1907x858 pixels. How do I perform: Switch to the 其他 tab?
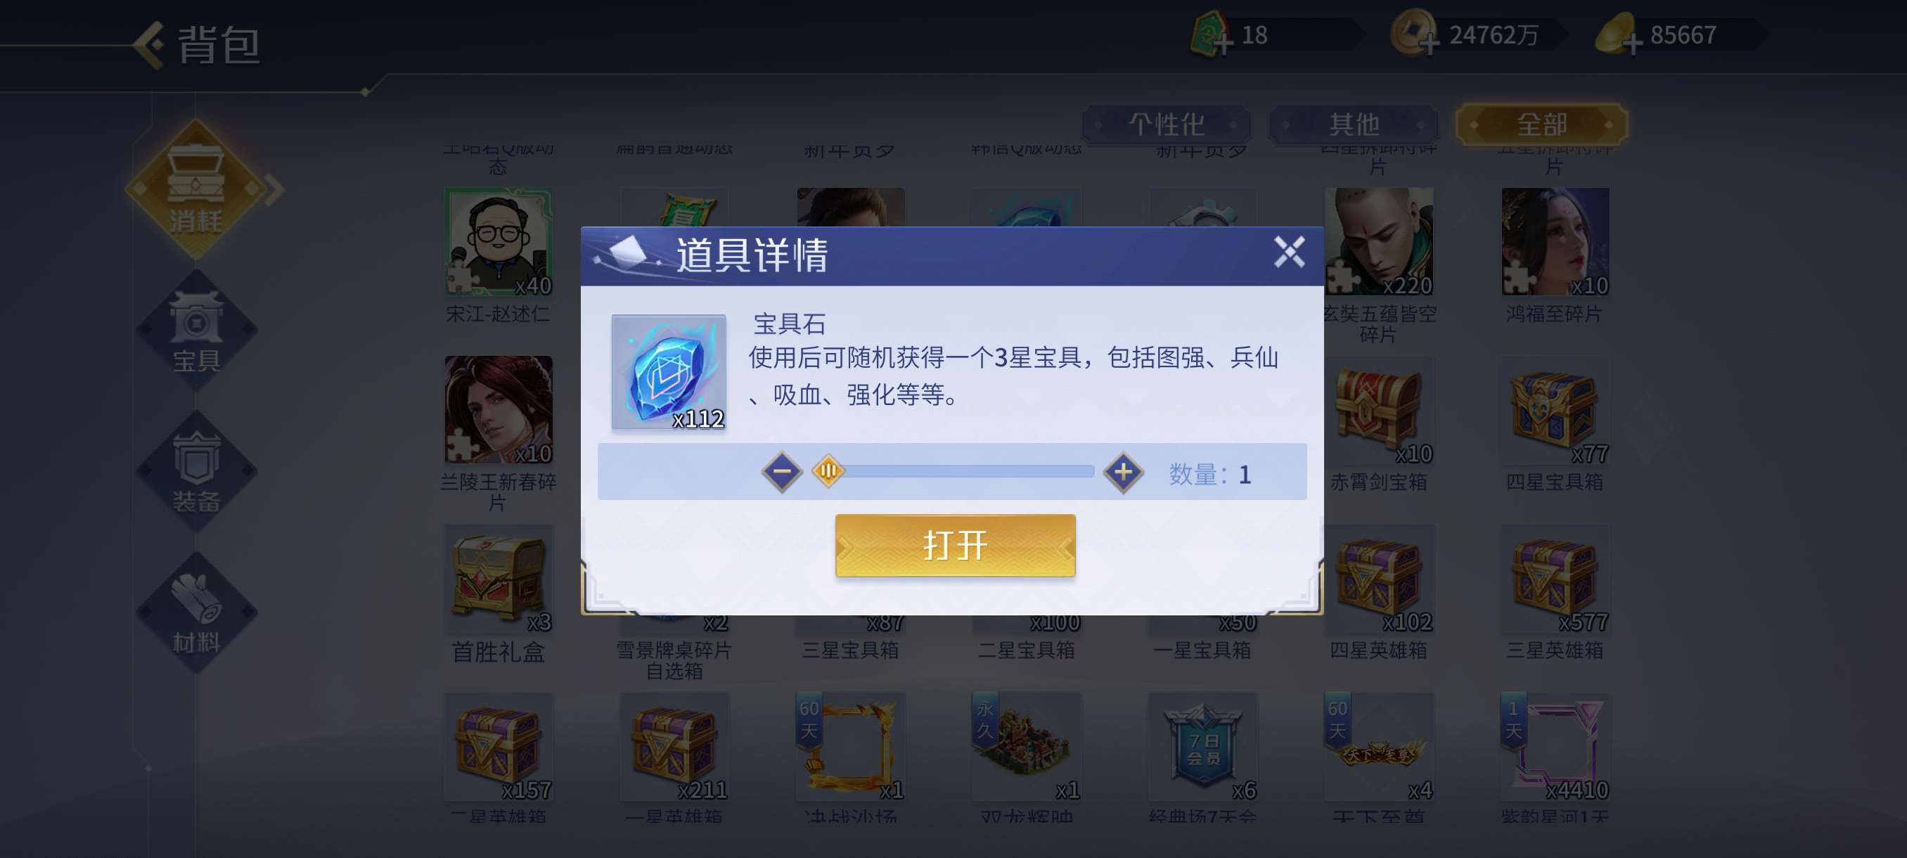coord(1354,124)
